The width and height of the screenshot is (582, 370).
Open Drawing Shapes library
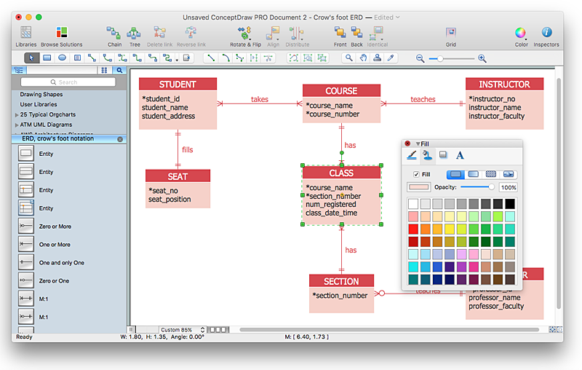(41, 95)
